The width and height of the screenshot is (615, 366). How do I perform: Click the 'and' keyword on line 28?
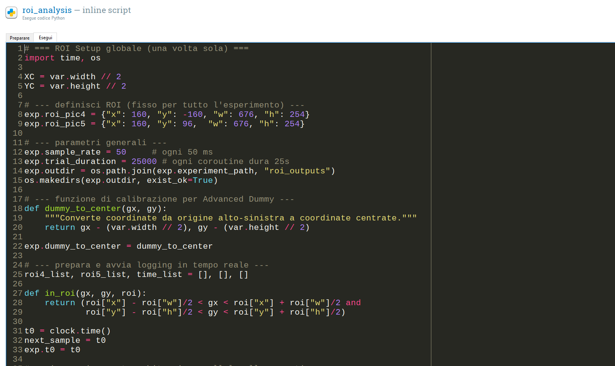(x=353, y=303)
